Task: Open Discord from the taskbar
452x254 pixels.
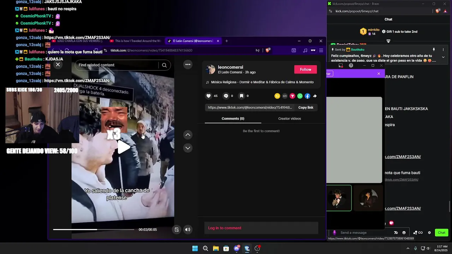Action: tap(237, 248)
